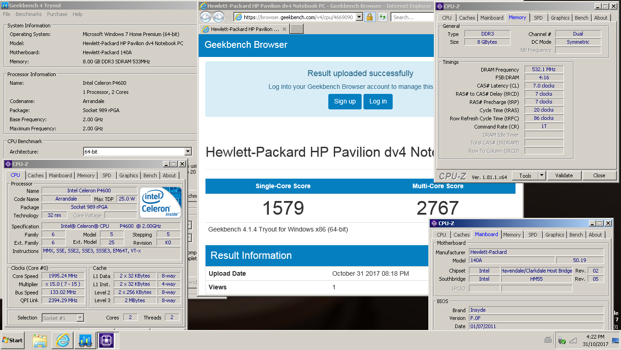Viewport: 621px width, 350px height.
Task: Click the Close button in CPU-Z Memory window
Action: (599, 175)
